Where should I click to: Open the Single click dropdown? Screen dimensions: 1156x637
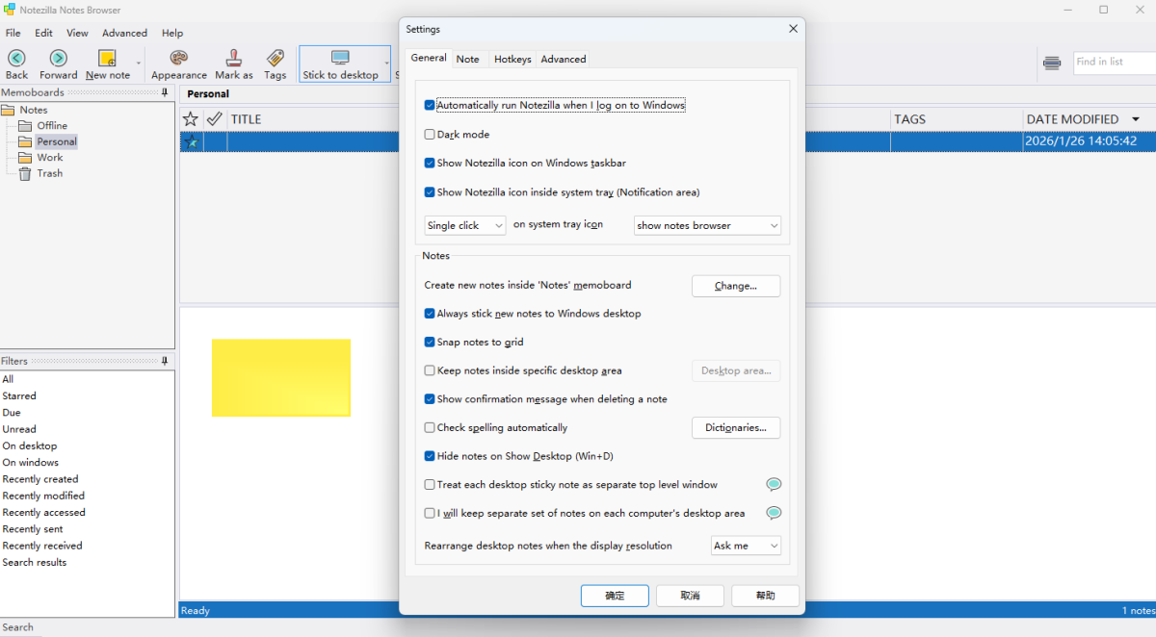point(465,225)
